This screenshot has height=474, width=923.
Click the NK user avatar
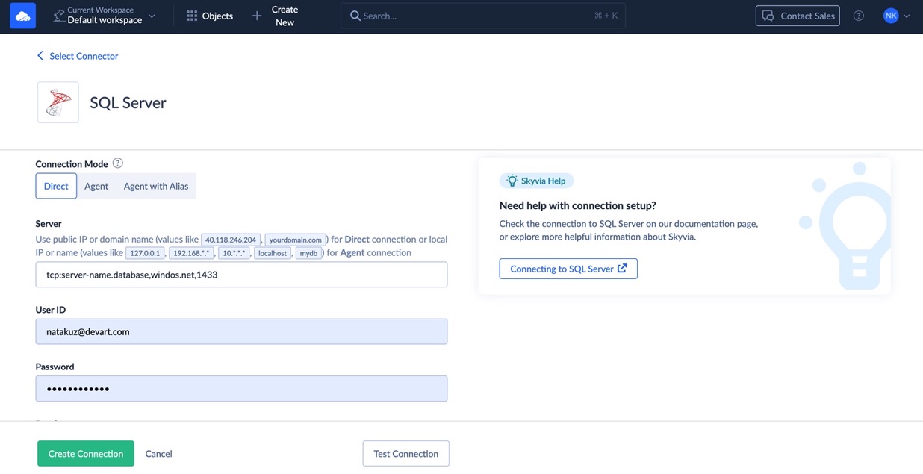[x=890, y=16]
